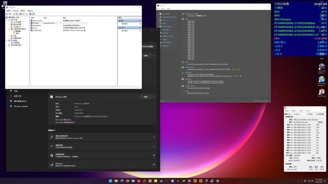Open Windows Update in Settings sidebar
The height and width of the screenshot is (184, 328).
[x=20, y=106]
